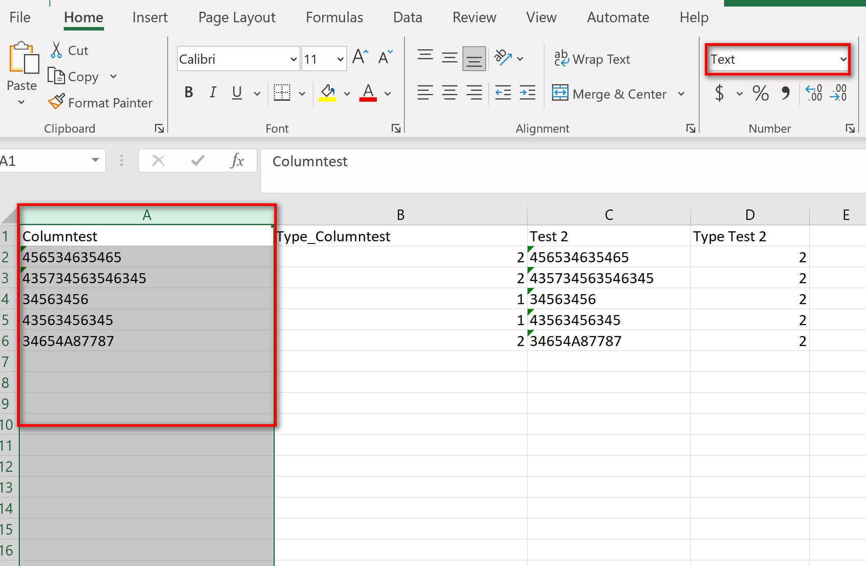866x566 pixels.
Task: Apply Comma Style format
Action: 786,93
